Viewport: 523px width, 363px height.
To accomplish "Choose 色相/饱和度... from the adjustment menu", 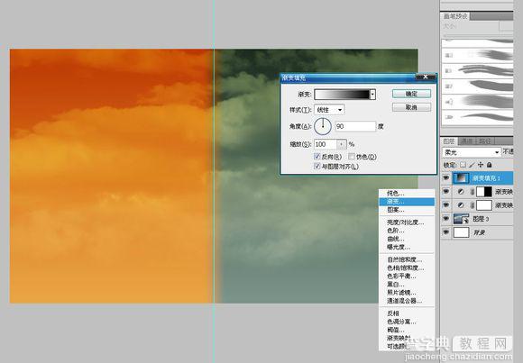I will [405, 268].
